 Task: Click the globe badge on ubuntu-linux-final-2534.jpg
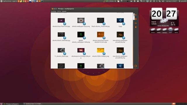(x=65, y=24)
